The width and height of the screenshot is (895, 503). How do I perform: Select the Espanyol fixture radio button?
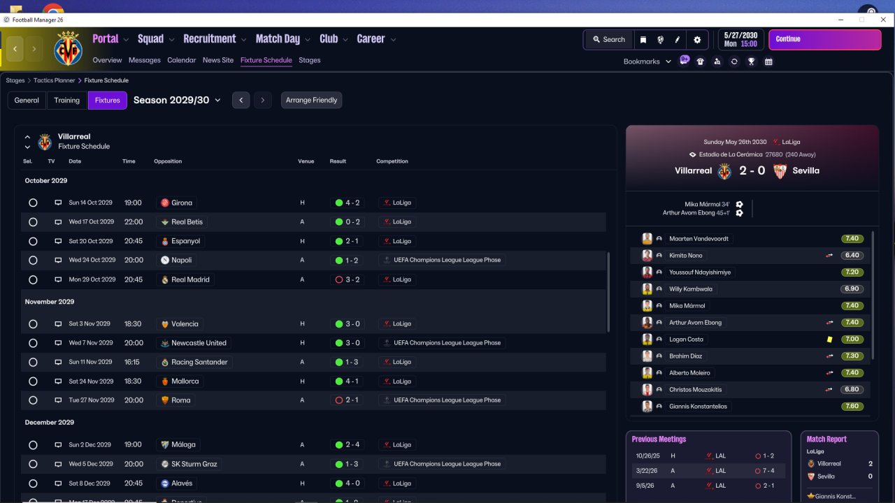33,241
